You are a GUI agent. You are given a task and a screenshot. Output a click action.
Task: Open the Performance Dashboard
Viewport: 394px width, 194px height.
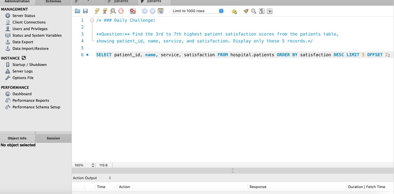pos(22,94)
